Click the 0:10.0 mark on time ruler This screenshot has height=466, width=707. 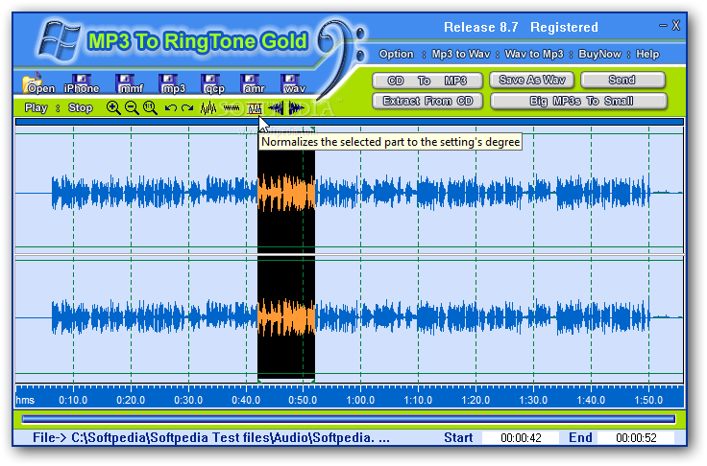[x=73, y=400]
